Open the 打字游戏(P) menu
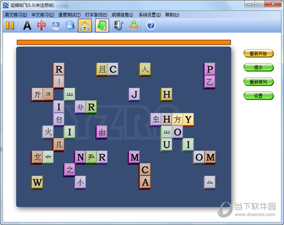The image size is (284, 225). (x=96, y=15)
